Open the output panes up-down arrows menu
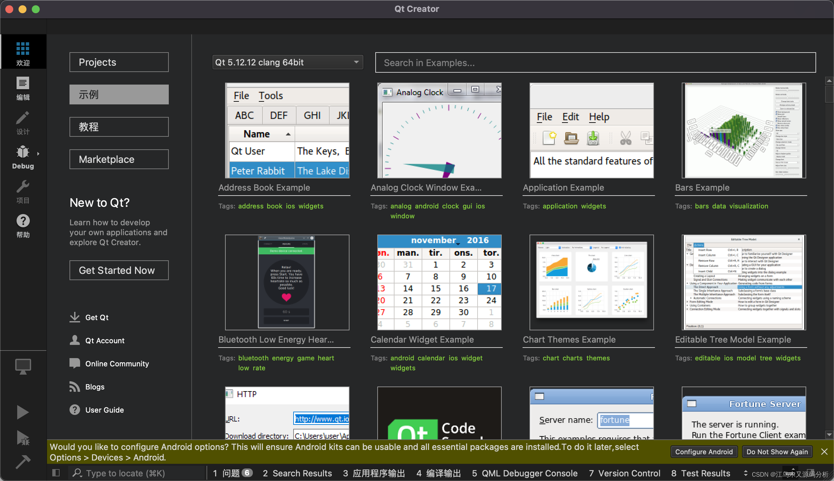 tap(746, 473)
